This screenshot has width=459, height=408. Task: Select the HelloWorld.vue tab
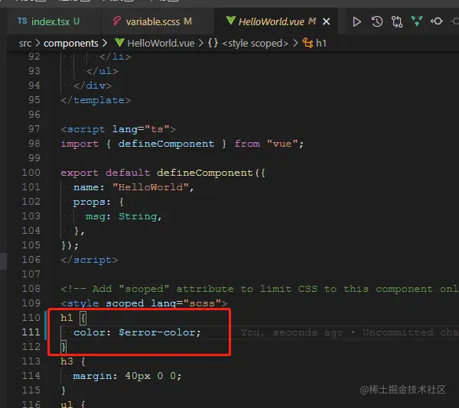click(271, 21)
